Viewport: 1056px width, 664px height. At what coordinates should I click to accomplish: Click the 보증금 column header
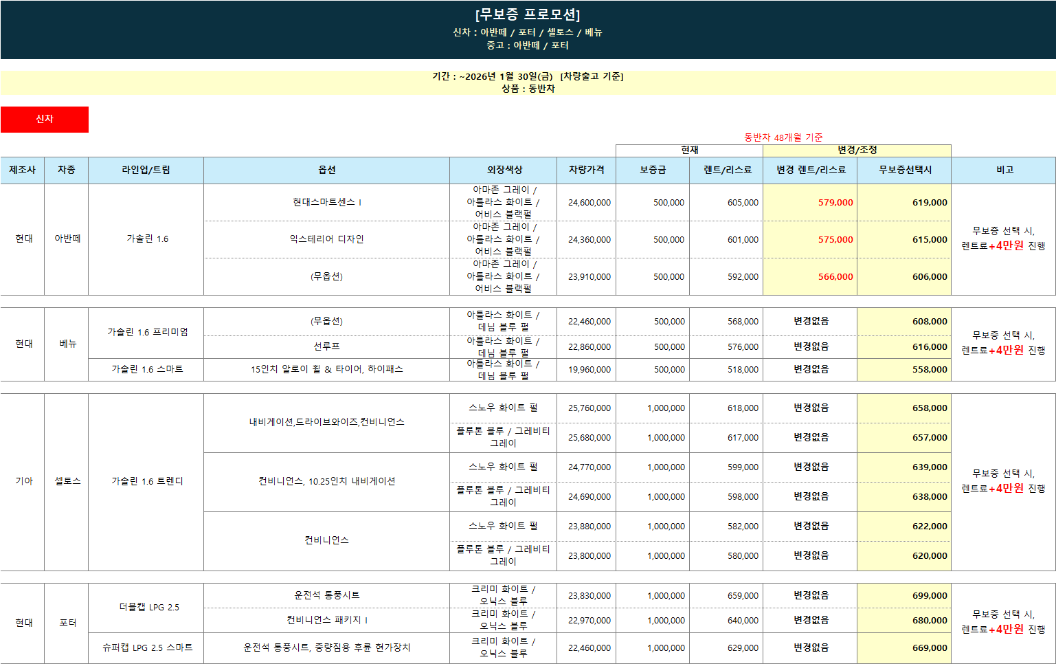click(653, 170)
